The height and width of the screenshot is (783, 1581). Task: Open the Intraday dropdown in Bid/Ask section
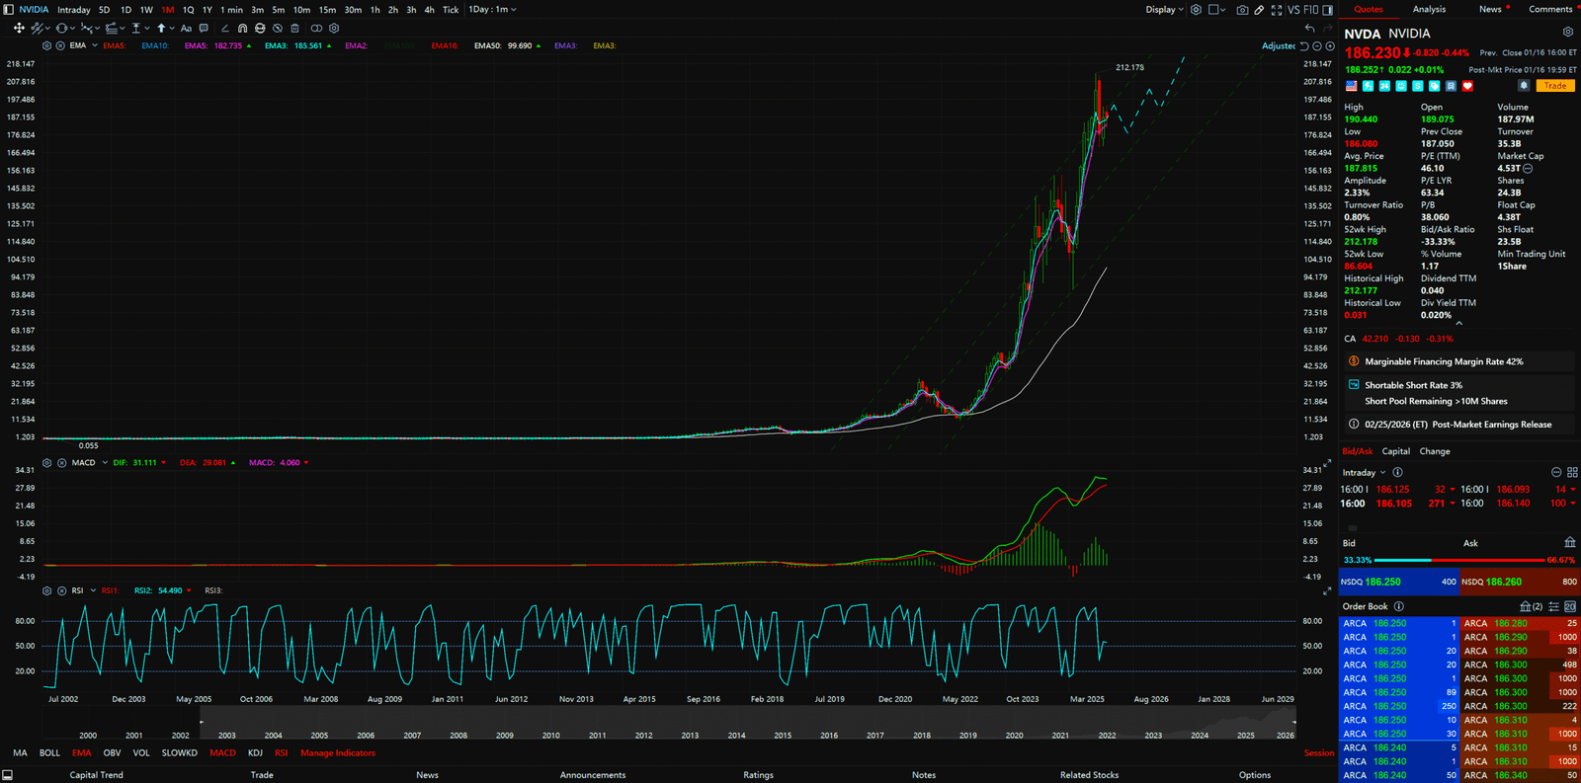(x=1364, y=473)
